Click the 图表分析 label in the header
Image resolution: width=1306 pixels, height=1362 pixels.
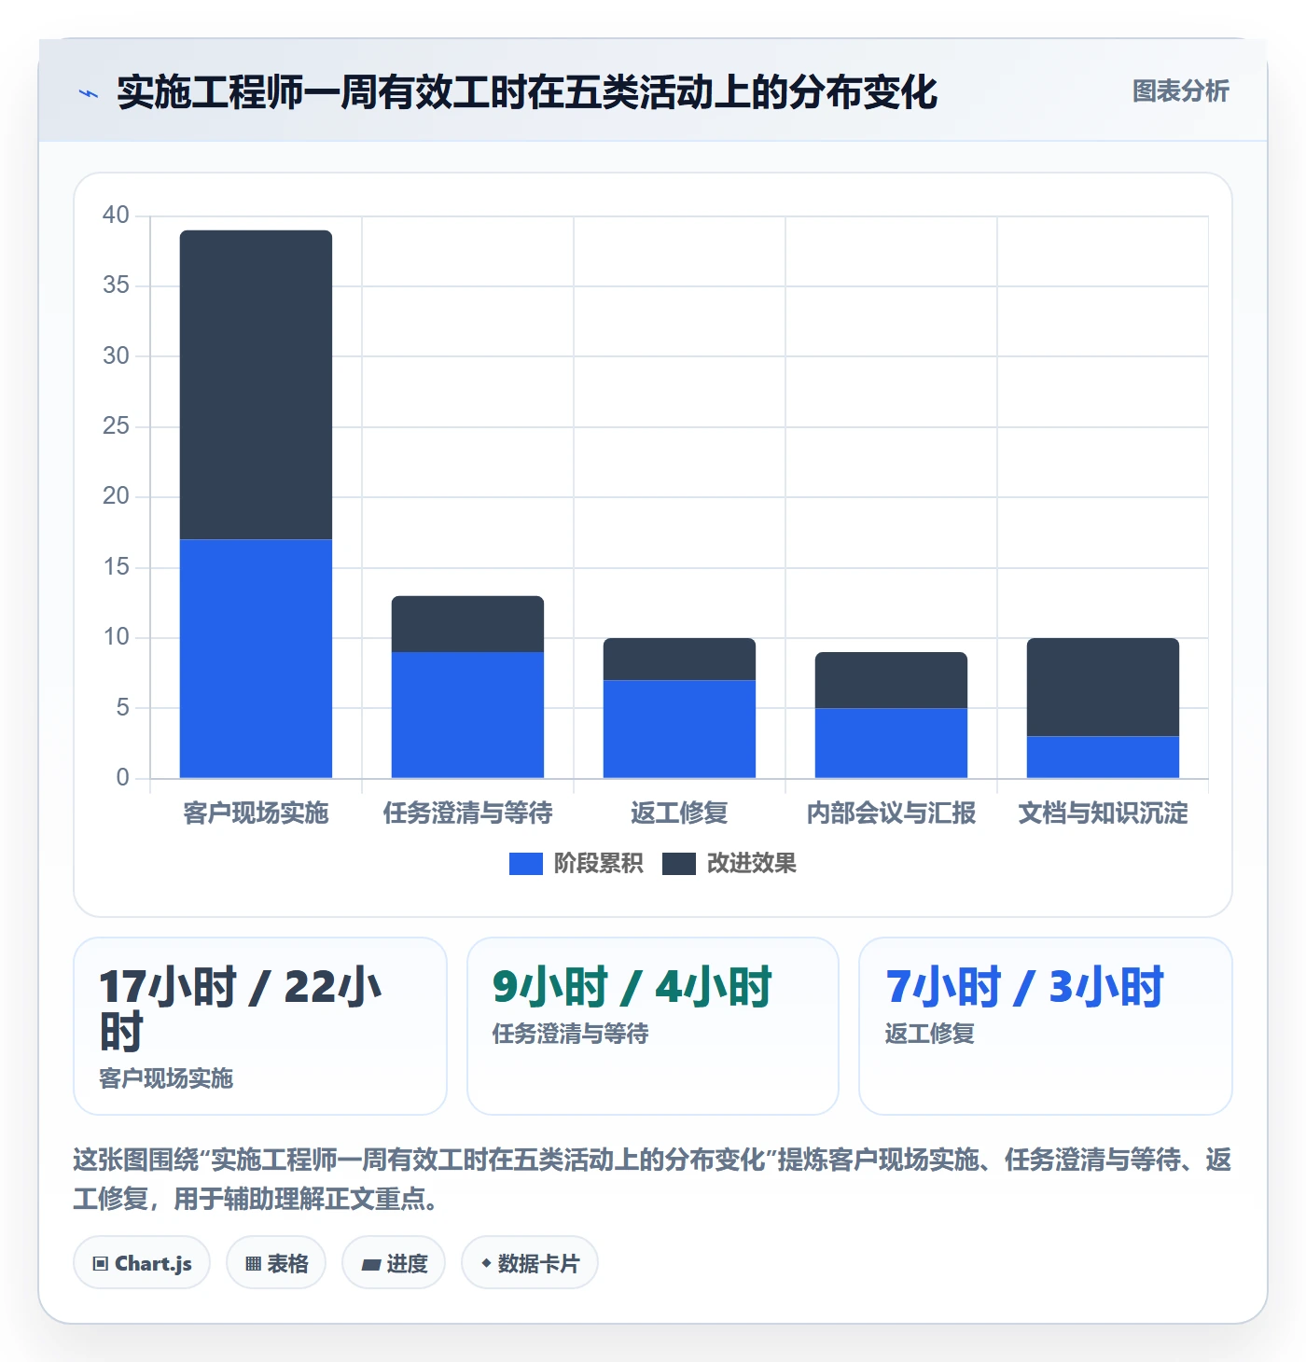coord(1180,91)
